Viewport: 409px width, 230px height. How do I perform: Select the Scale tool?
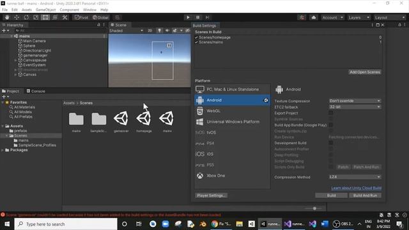click(36, 17)
